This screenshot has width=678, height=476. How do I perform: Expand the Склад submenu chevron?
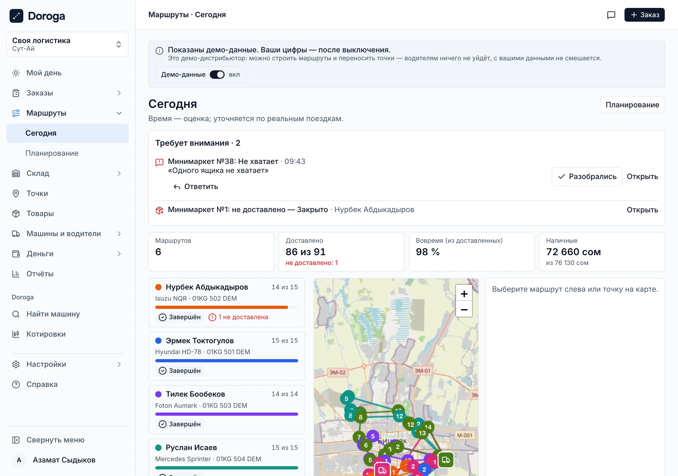click(119, 173)
